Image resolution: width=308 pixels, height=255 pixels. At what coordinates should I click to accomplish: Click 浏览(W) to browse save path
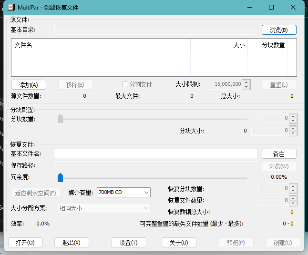[279, 166]
